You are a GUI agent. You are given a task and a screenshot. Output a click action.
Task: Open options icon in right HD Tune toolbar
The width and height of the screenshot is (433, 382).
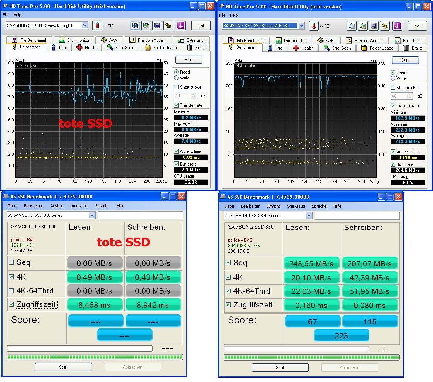[385, 26]
